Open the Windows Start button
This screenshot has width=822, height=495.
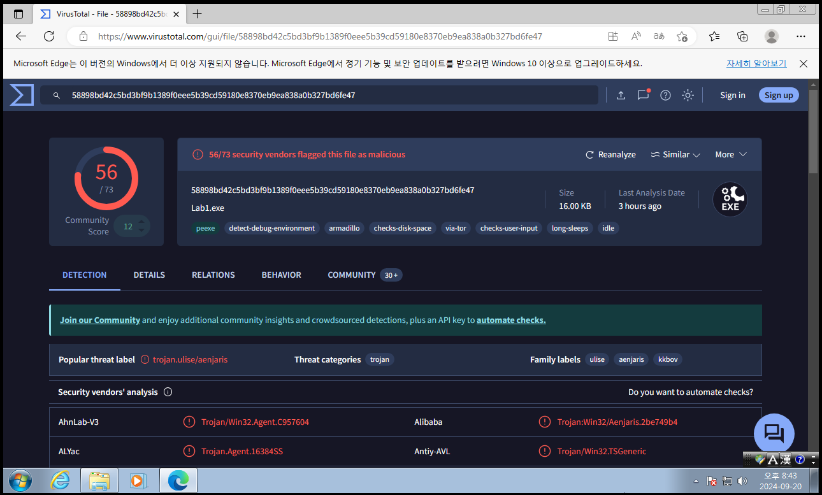click(x=20, y=480)
